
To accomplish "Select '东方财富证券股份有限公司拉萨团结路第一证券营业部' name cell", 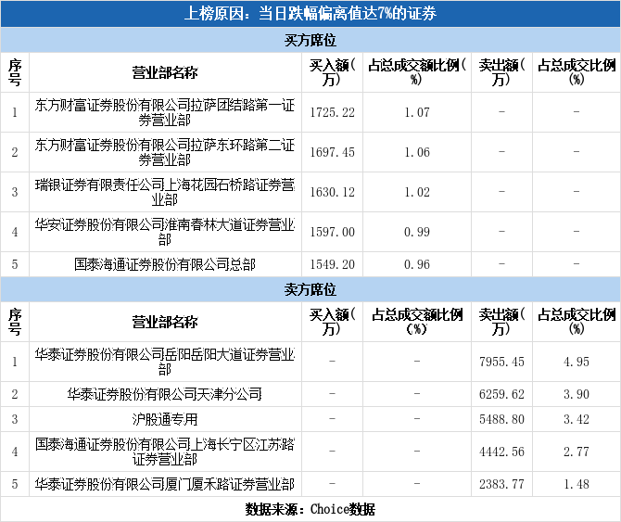I will [165, 112].
